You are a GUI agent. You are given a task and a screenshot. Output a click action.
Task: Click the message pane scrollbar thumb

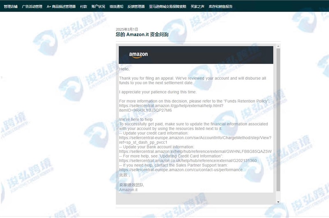point(278,120)
